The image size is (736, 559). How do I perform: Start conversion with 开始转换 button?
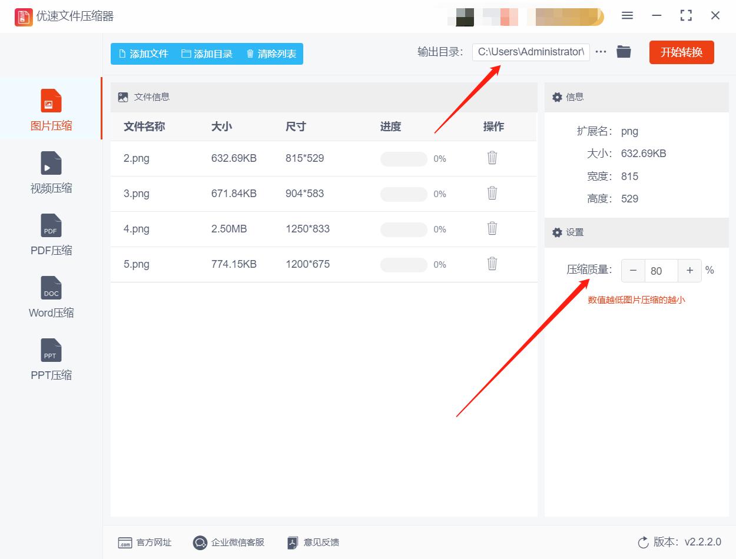pos(681,52)
